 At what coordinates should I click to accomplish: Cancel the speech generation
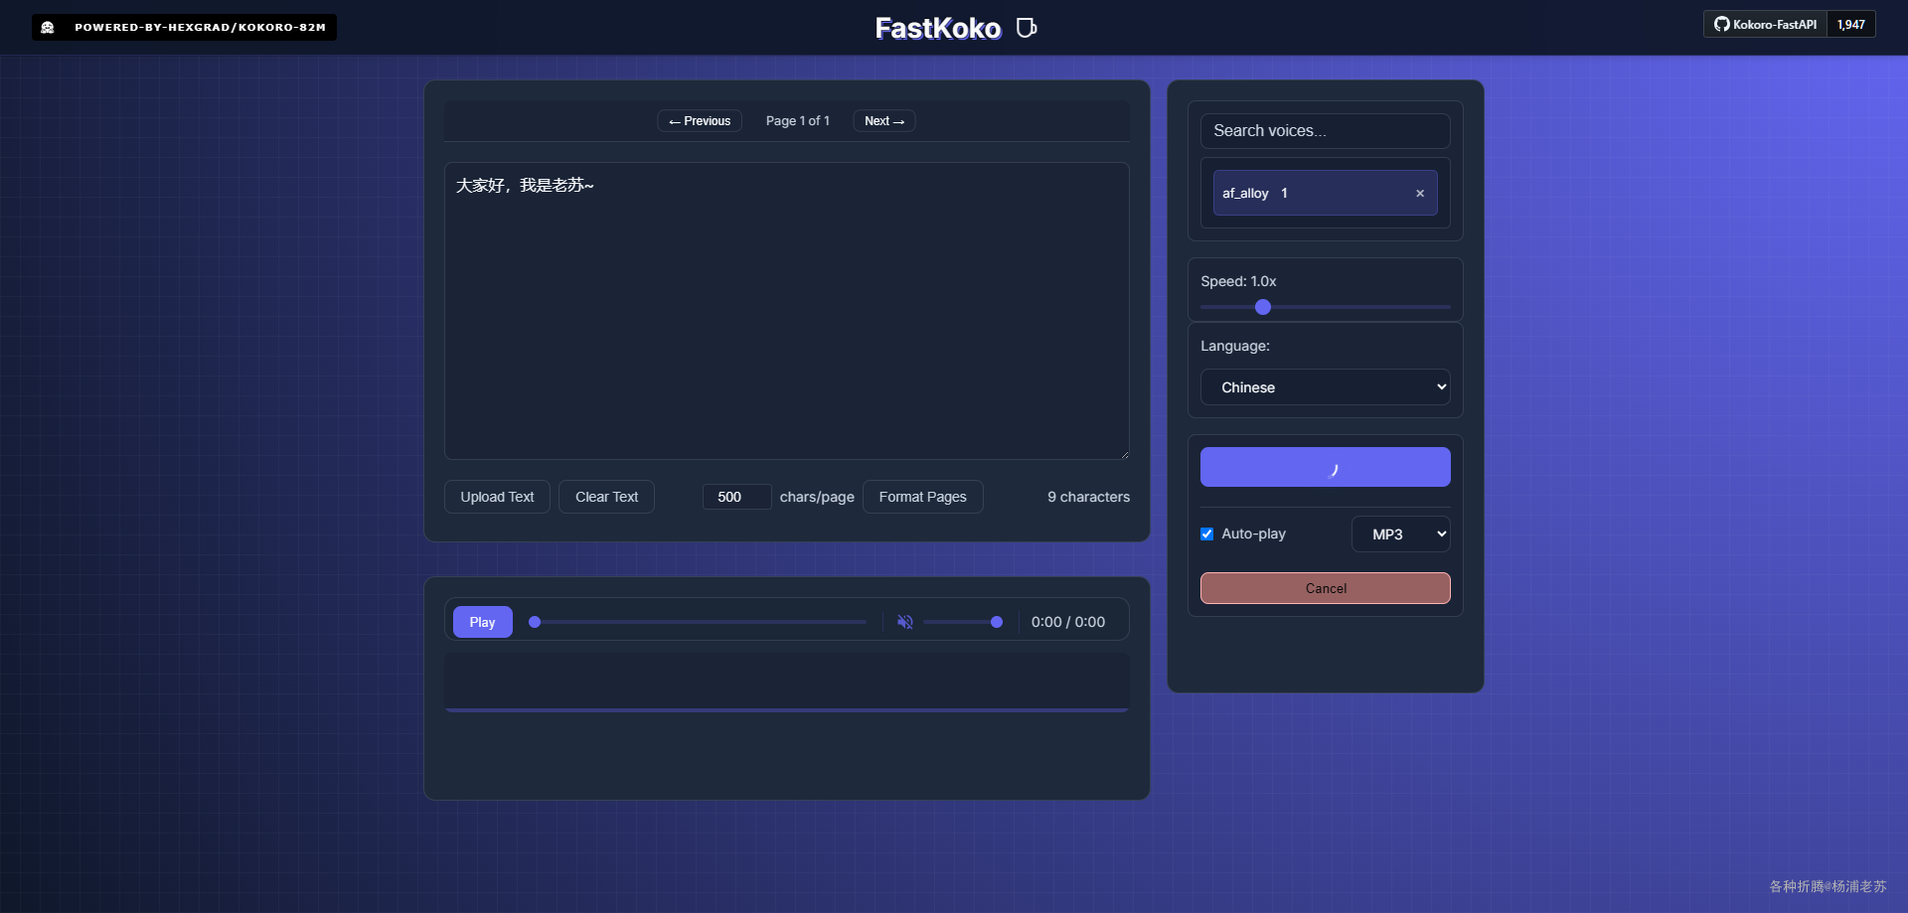(1326, 588)
